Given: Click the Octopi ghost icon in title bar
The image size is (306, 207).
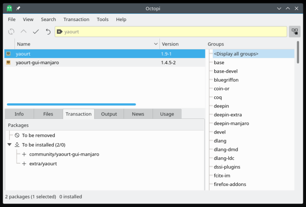Looking at the screenshot, I should [x=10, y=8].
